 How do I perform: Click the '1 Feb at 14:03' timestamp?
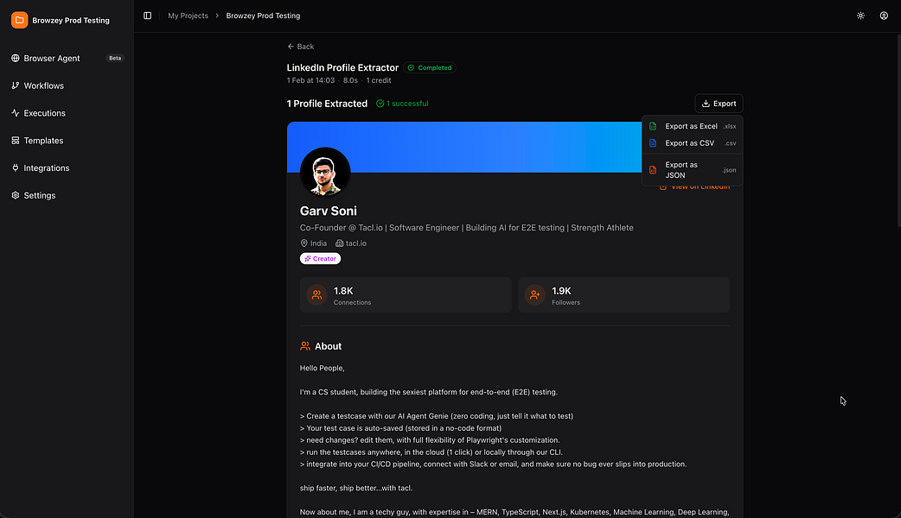coord(310,80)
